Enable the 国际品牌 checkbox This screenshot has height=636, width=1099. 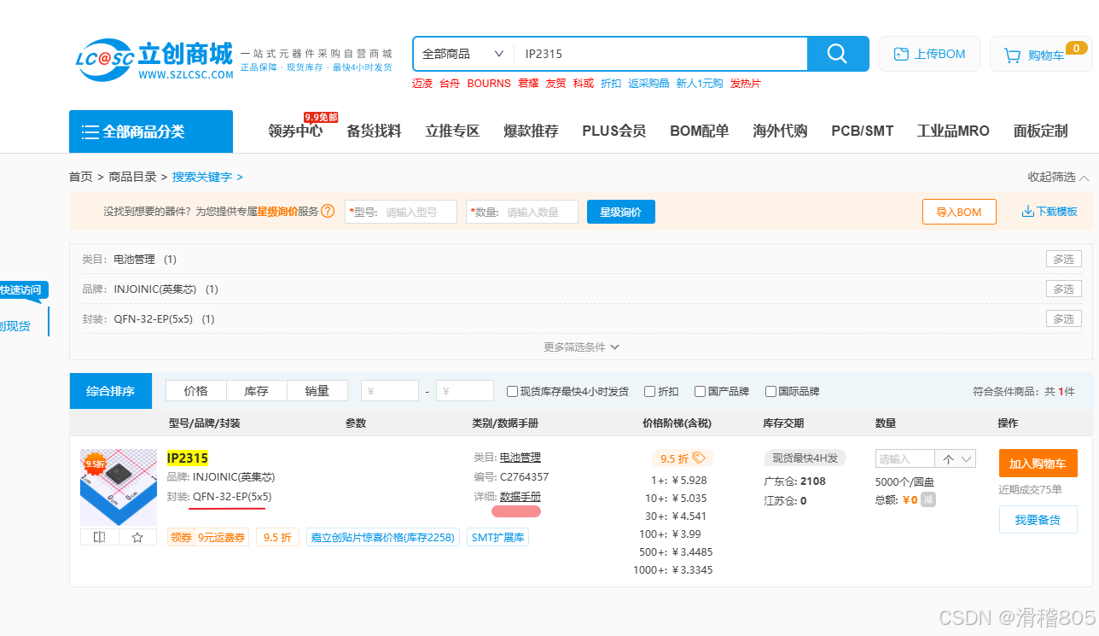pyautogui.click(x=770, y=391)
